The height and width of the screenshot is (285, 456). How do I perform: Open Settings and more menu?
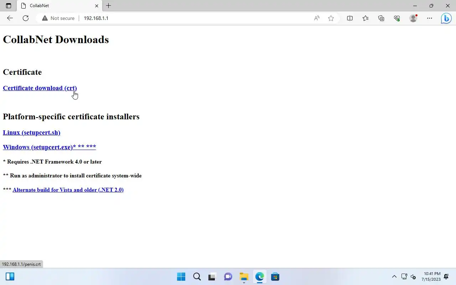pos(430,18)
